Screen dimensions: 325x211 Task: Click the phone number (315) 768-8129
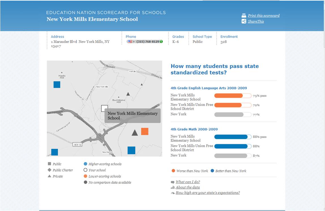point(147,42)
